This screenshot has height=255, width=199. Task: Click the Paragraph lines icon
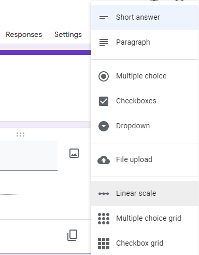(104, 43)
